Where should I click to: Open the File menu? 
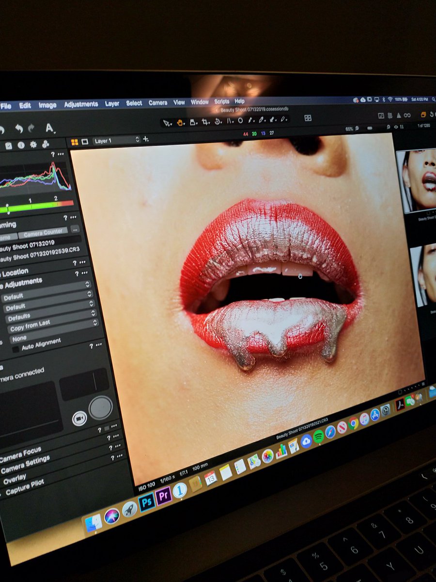coord(6,106)
